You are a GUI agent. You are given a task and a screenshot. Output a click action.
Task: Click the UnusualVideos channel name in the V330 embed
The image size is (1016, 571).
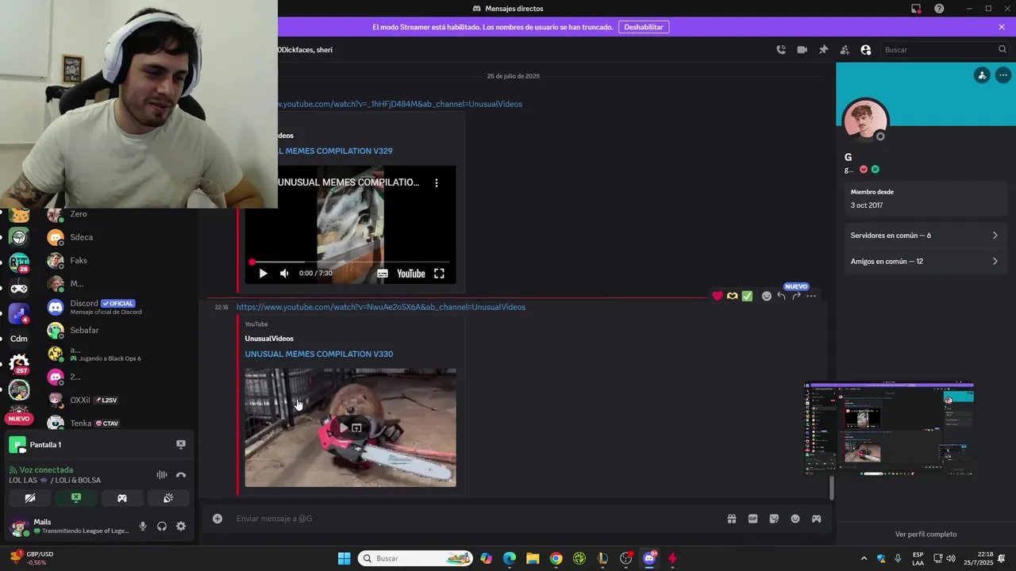269,339
